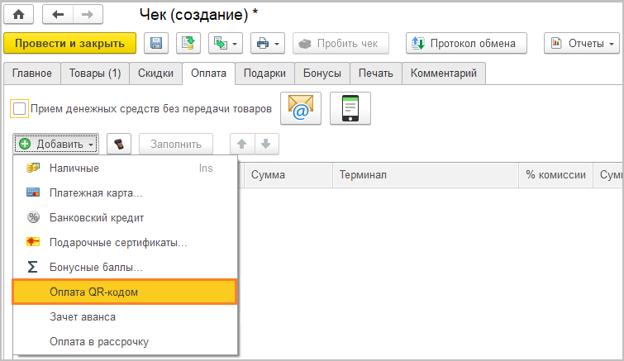Screen dimensions: 624x361
Task: Click the Терминал column header
Action: tap(426, 175)
